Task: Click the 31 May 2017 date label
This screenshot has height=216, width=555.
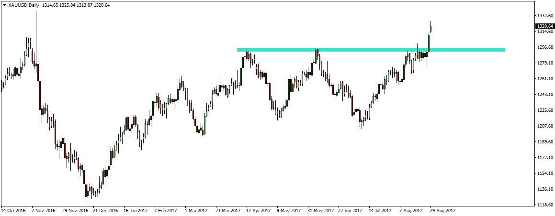Action: [x=321, y=211]
